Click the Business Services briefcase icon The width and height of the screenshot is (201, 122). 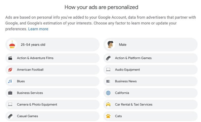click(x=10, y=93)
